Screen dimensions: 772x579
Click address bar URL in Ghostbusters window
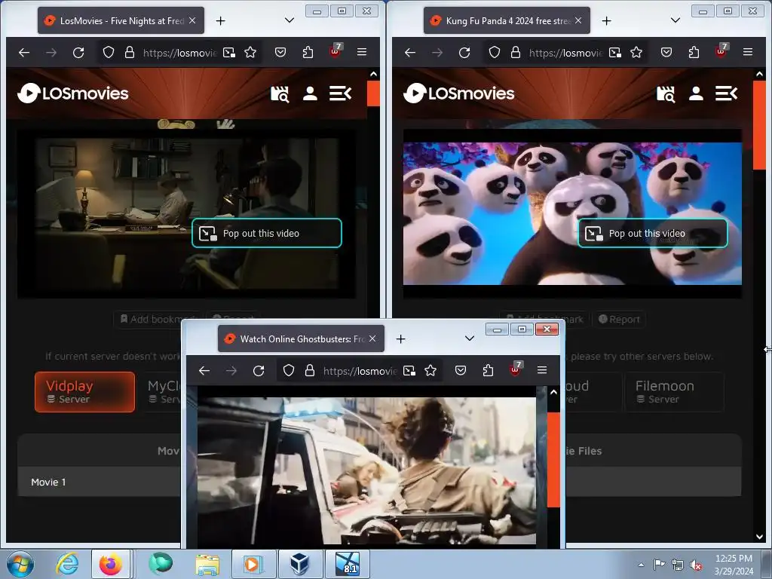[360, 371]
